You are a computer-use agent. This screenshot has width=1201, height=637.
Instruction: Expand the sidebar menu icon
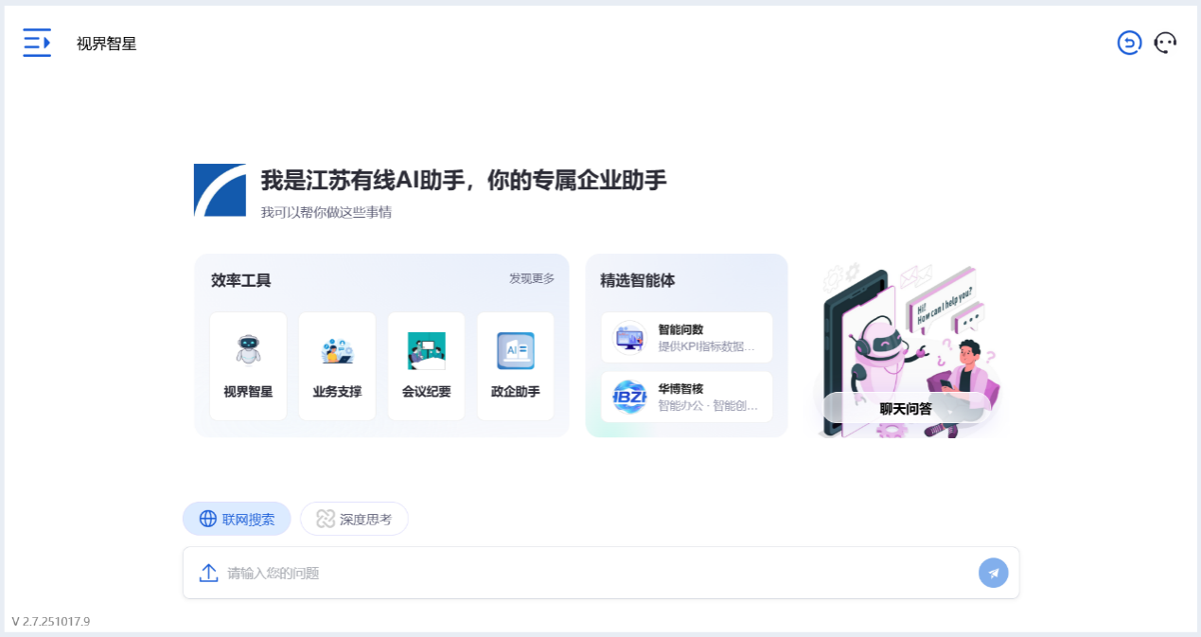[37, 44]
